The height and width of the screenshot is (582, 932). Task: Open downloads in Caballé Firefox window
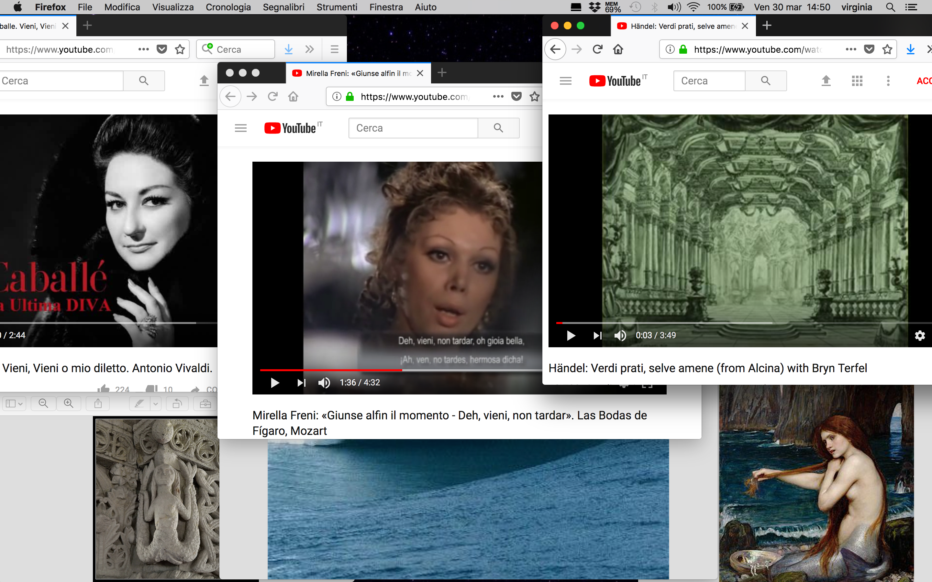tap(288, 49)
